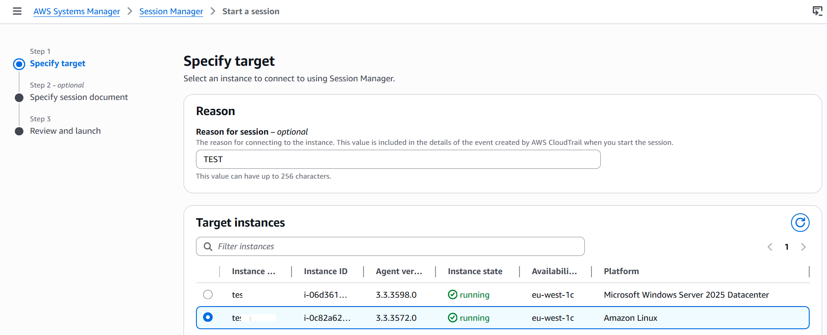Viewport: 827px width, 335px height.
Task: Click agent version 3.3.3572.0
Action: click(396, 318)
